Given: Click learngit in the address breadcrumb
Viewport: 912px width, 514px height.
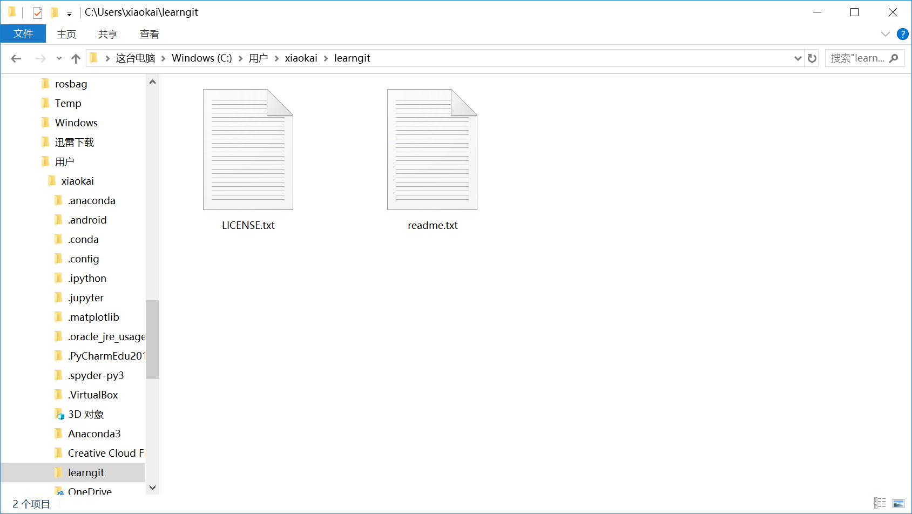Looking at the screenshot, I should 352,58.
